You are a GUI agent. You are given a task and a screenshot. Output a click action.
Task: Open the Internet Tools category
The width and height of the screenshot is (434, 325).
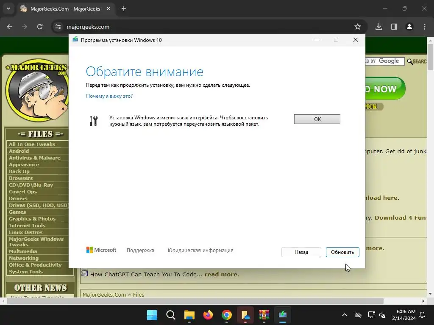point(27,226)
